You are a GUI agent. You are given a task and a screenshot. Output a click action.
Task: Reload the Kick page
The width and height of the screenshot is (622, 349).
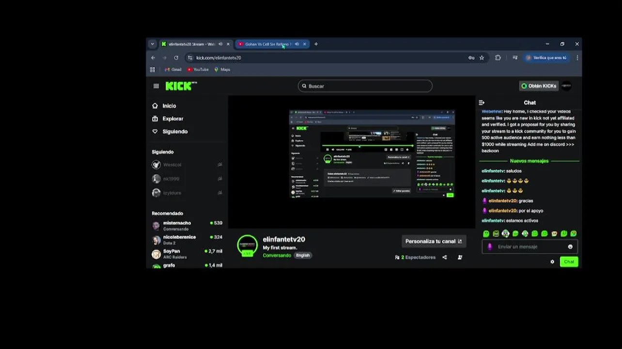176,58
